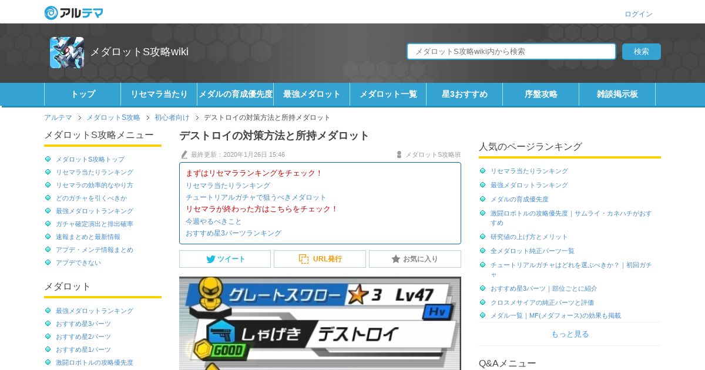Screen dimensions: 705x370
Task: Open メダル一覧 MF効果 link
Action: click(x=556, y=315)
